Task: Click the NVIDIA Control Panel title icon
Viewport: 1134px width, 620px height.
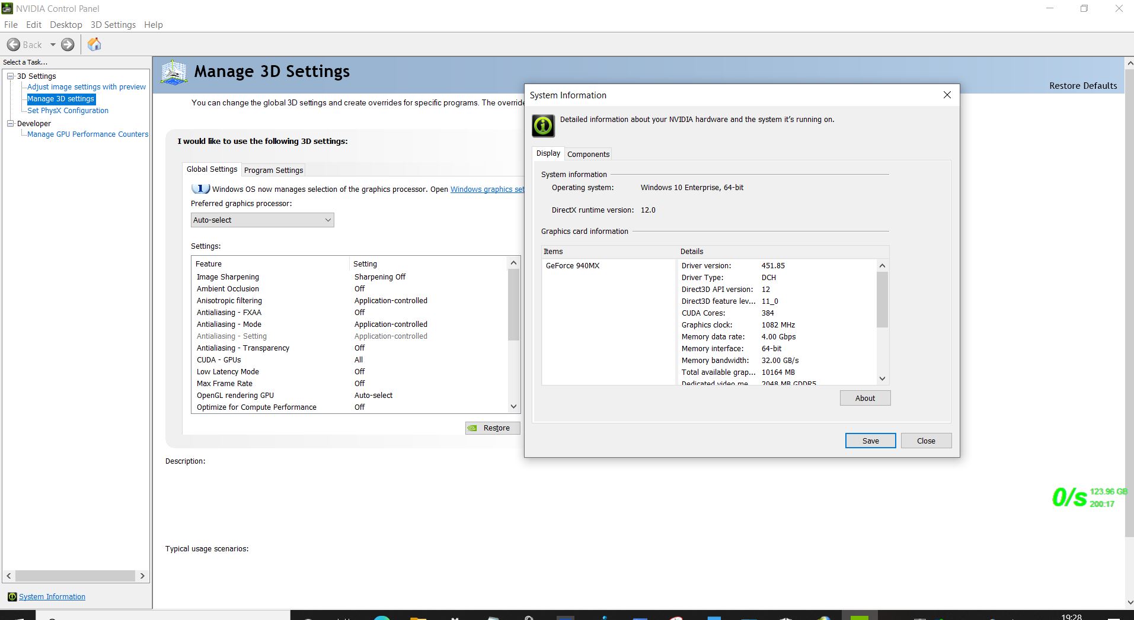Action: pos(7,8)
